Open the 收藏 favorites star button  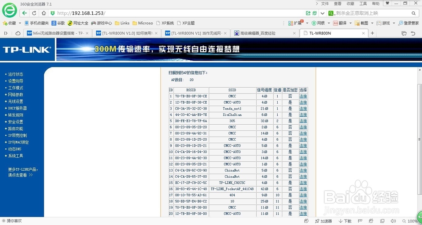tap(9, 23)
